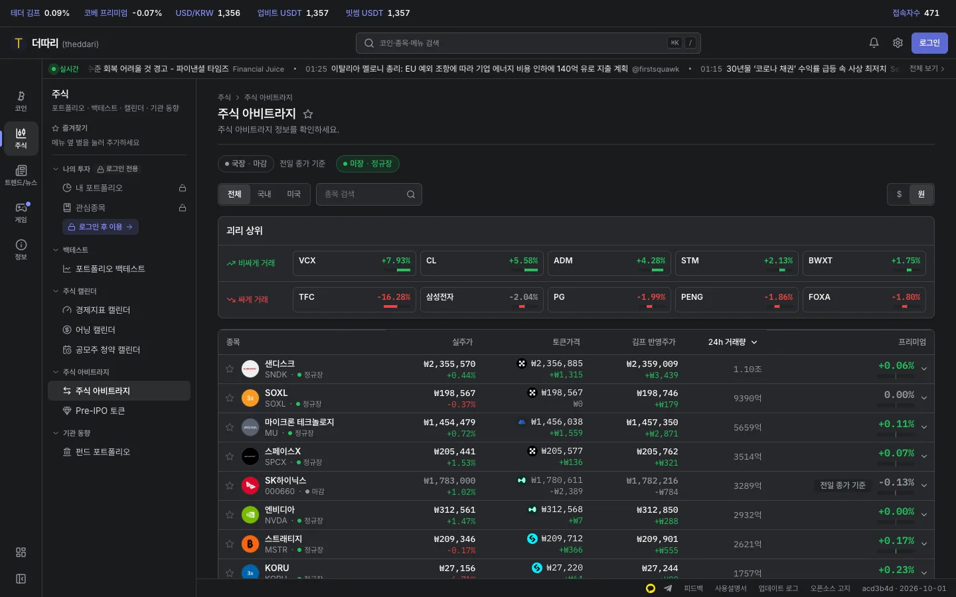Open 펀드 포트폴리오 in the sidebar
This screenshot has height=597, width=956.
pyautogui.click(x=119, y=452)
